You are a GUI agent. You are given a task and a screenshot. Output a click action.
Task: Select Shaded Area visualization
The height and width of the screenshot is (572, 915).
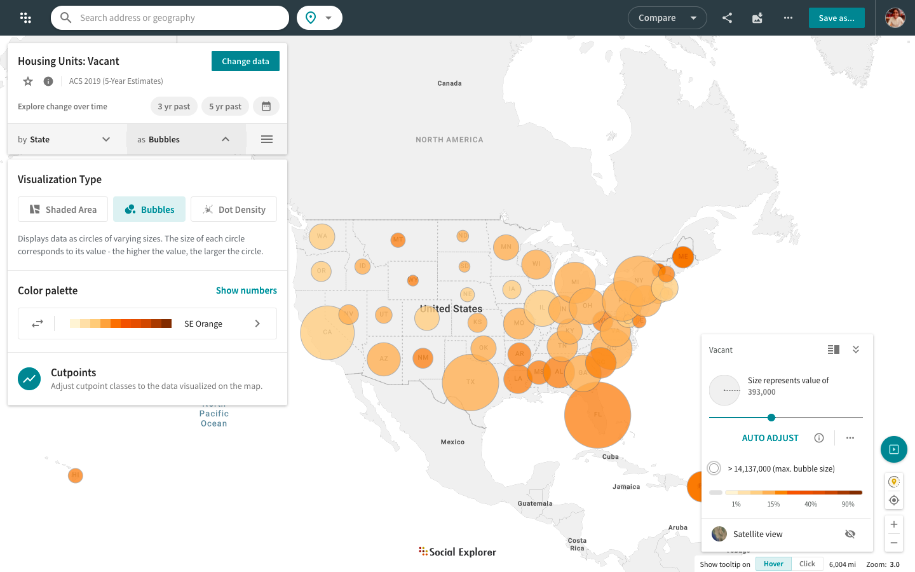click(63, 209)
